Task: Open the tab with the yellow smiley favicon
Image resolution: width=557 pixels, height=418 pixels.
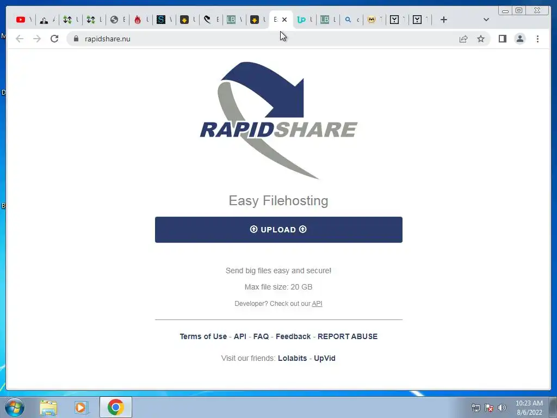Action: coord(374,20)
